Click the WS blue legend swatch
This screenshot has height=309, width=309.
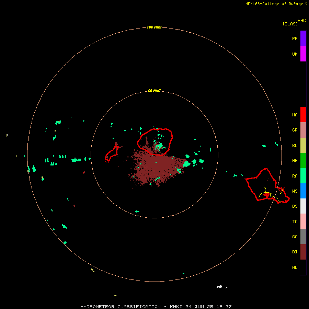[303, 191]
